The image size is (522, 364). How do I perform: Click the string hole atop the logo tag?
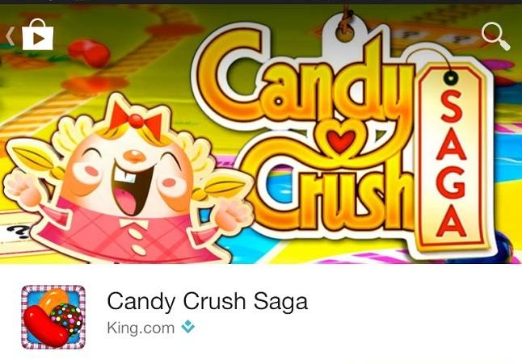(x=345, y=33)
